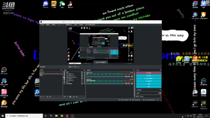Move the selected scene down
210x118 pixels.
50,96
